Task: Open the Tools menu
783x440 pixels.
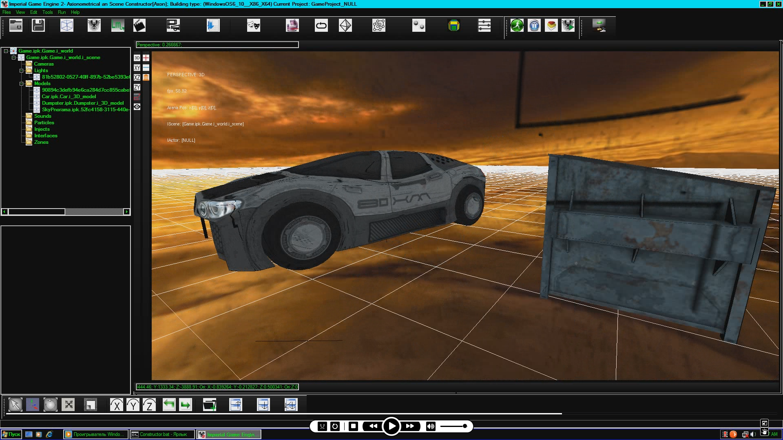Action: [48, 12]
